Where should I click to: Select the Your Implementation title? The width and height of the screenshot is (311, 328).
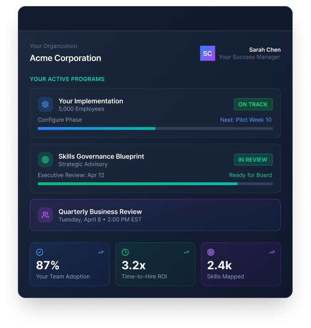pos(91,101)
